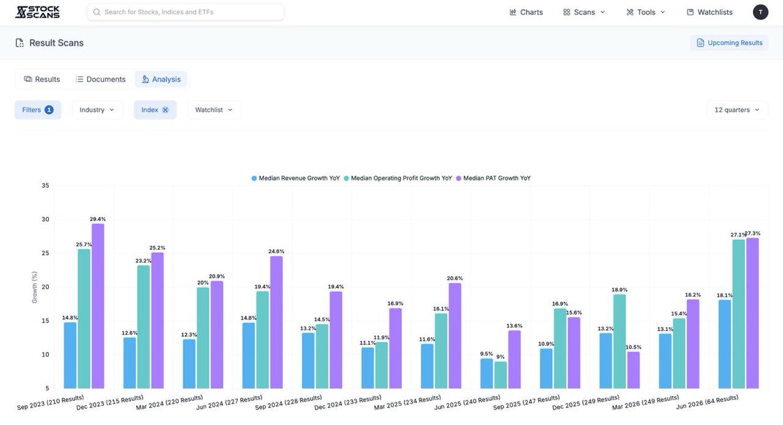
Task: Click the Sep 2025 16.9% operating profit bar
Action: click(560, 348)
